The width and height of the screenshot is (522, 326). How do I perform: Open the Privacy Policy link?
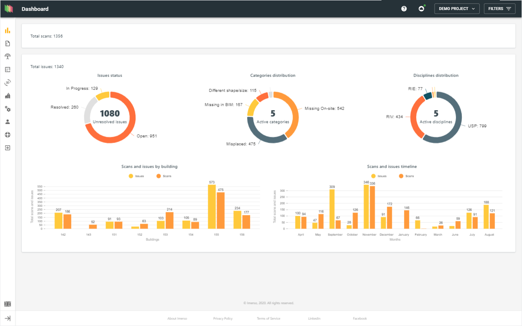point(223,318)
